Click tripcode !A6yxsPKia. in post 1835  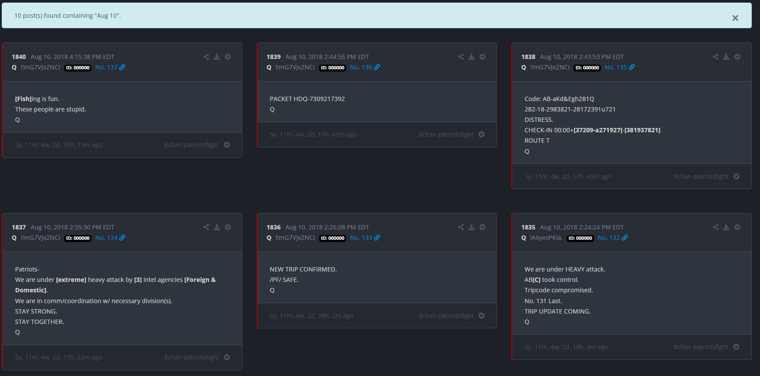coord(546,238)
